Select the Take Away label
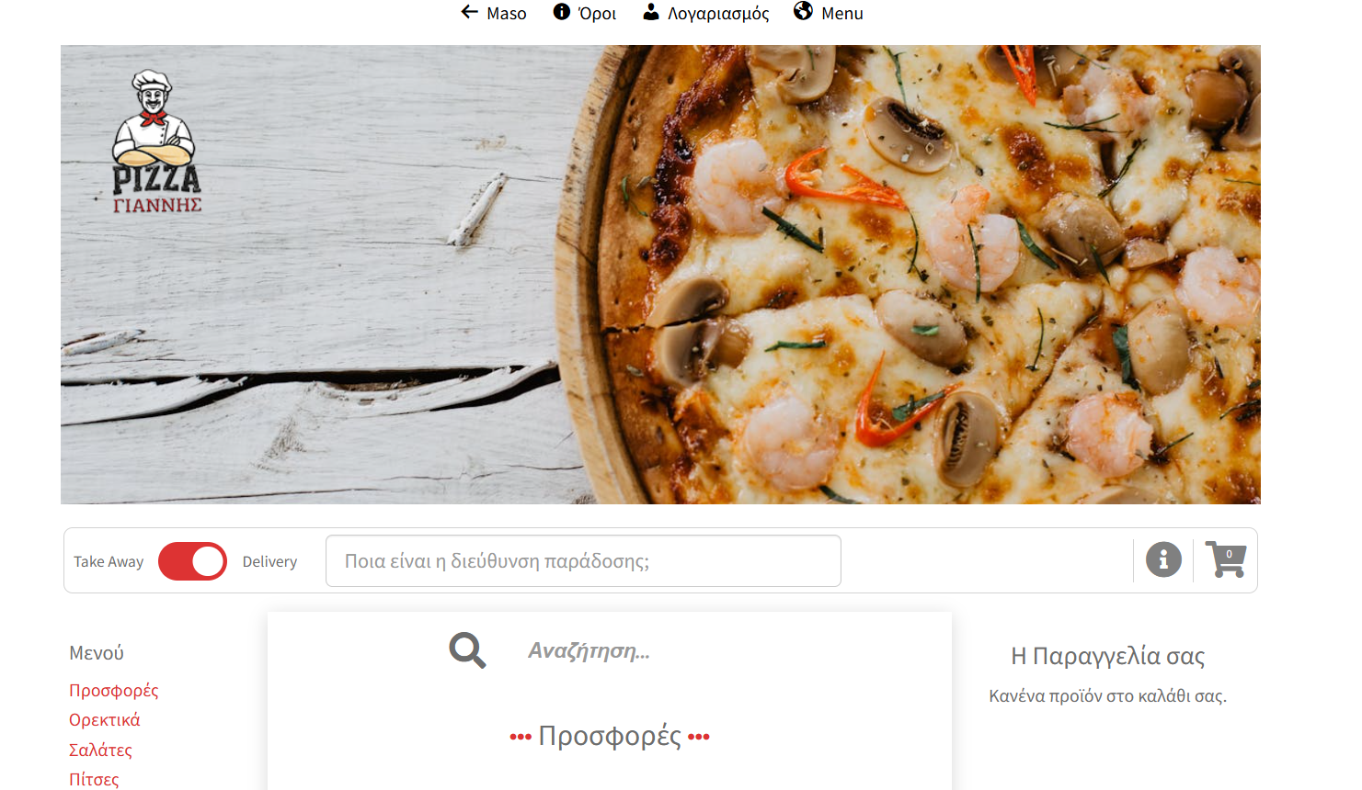The height and width of the screenshot is (790, 1362). pyautogui.click(x=109, y=561)
